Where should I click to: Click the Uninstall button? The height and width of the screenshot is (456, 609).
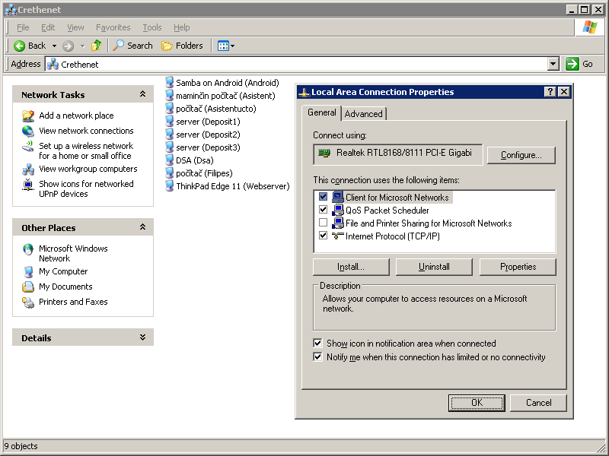434,267
